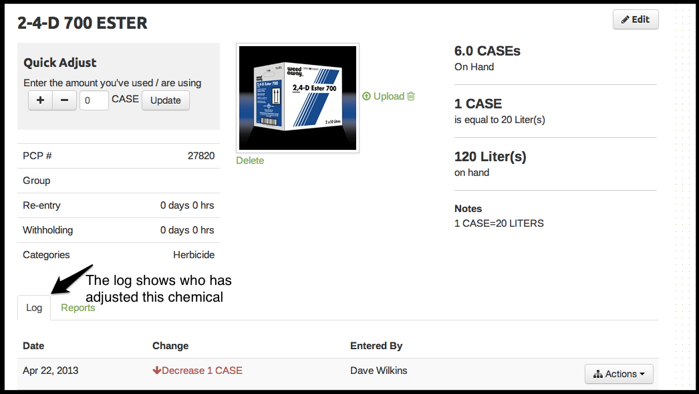The width and height of the screenshot is (699, 394).
Task: Click the Date column header
Action: tap(33, 346)
